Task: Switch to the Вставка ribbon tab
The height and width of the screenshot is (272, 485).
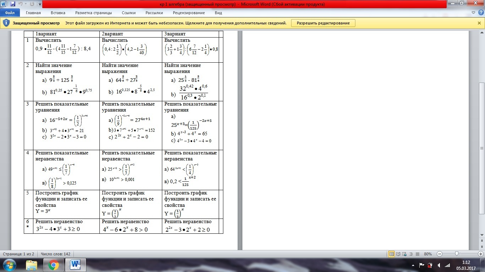Action: 58,13
